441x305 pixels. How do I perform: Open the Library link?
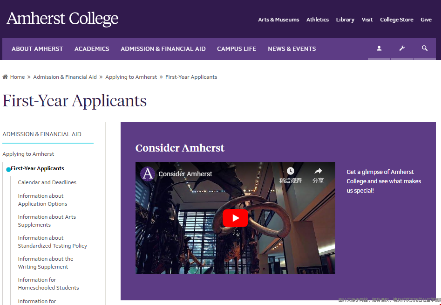point(345,20)
